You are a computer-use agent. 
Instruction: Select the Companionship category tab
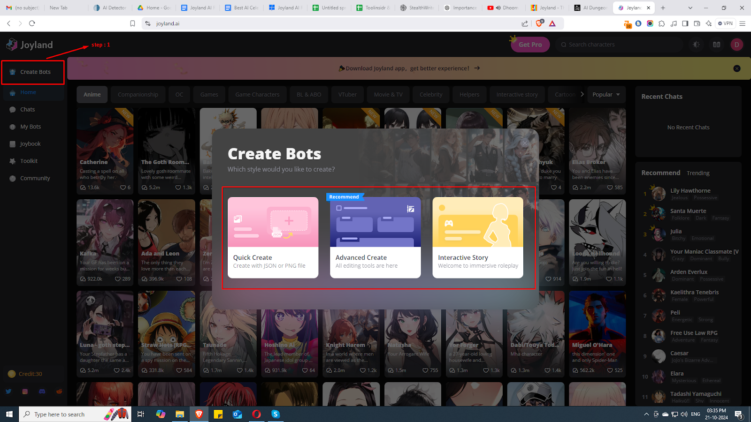click(138, 94)
